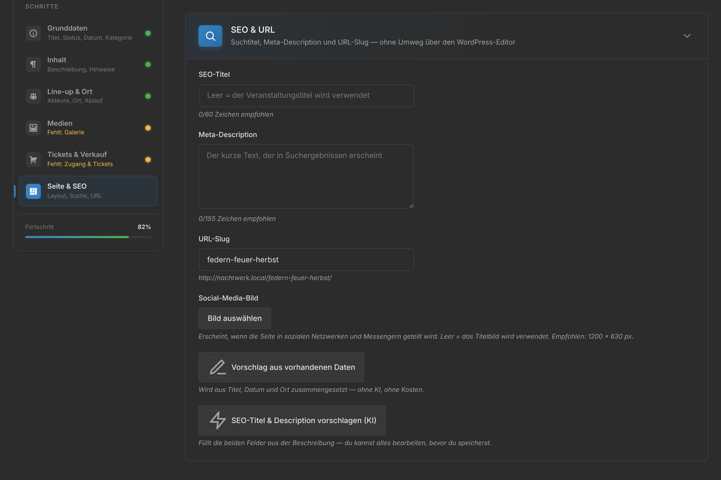Click the Inhalt paragraph icon

[x=33, y=64]
